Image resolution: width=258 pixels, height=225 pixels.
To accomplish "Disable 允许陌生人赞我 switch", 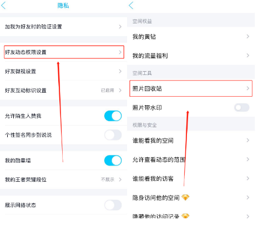I will (113, 116).
